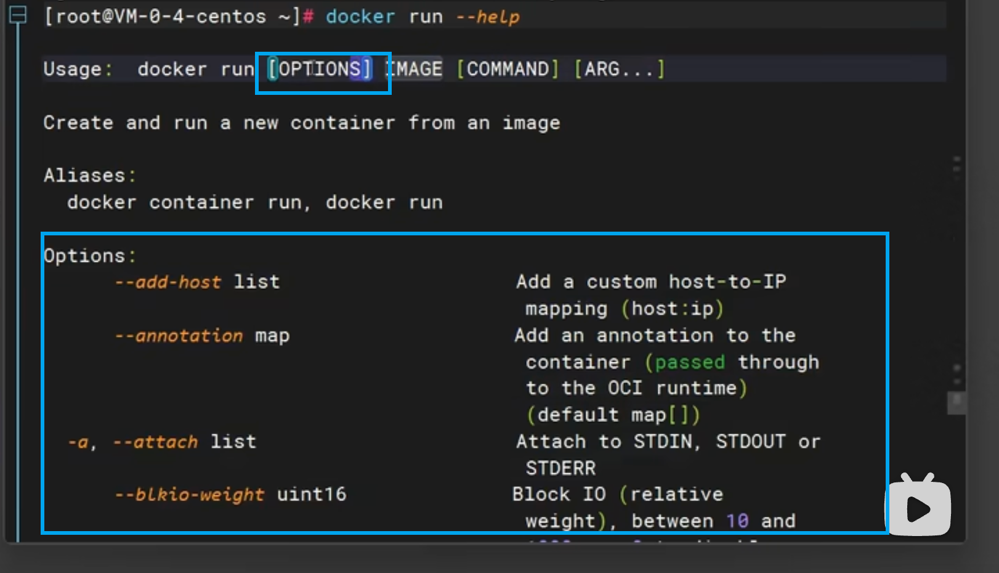
Task: Click '(default map[])' text
Action: coord(613,415)
